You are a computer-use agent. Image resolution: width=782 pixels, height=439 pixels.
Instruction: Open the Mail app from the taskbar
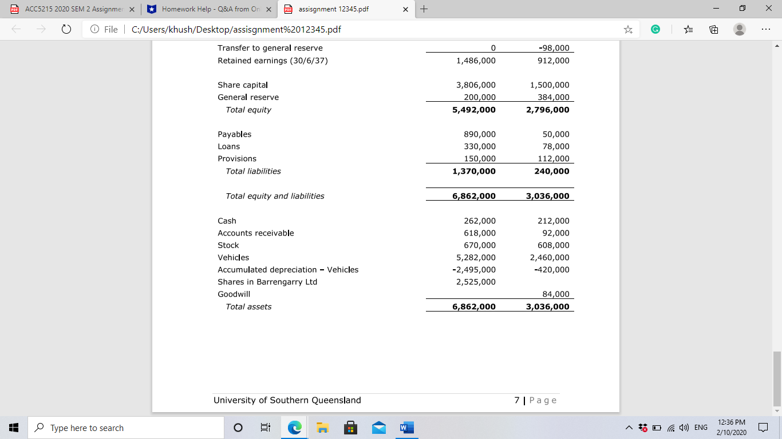378,427
